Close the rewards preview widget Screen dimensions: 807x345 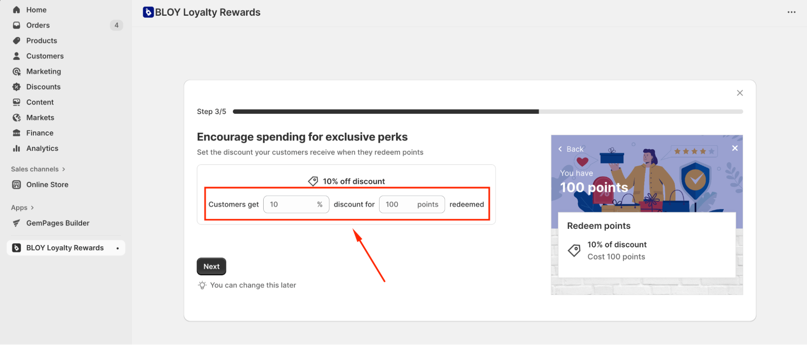[735, 148]
